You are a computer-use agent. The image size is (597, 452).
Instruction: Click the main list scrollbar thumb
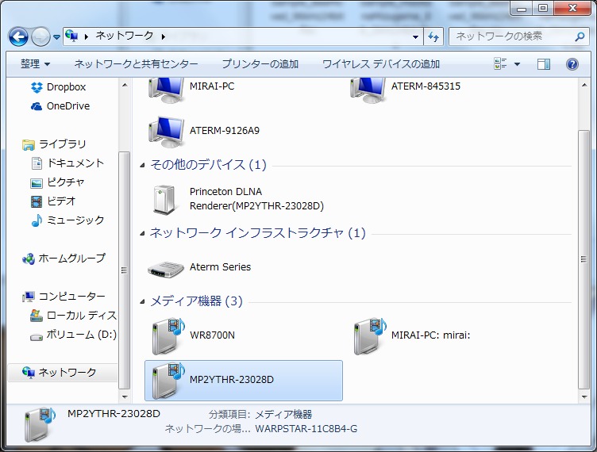(x=584, y=259)
